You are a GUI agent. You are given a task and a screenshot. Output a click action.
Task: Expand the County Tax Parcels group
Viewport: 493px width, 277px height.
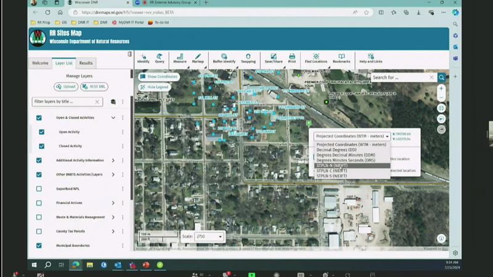[x=113, y=231]
